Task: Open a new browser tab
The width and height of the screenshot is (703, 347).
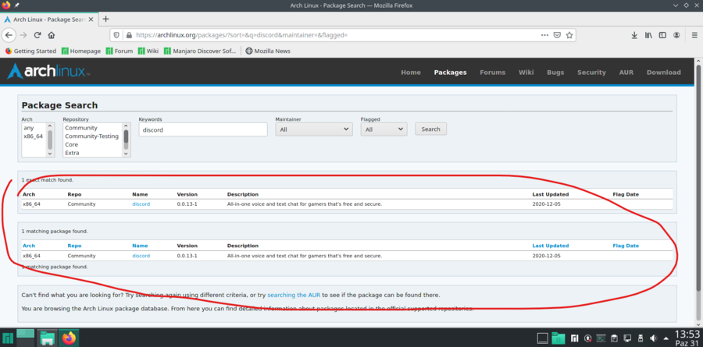Action: pyautogui.click(x=105, y=19)
